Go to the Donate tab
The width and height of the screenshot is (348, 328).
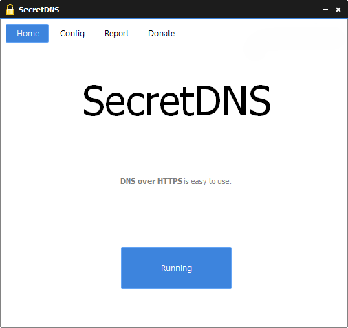(x=162, y=34)
